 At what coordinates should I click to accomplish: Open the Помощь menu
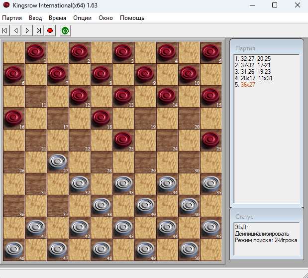click(132, 18)
